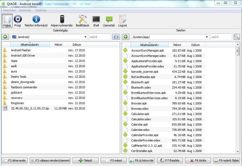
Task: Click the QtADB title bar app icon
Action: [3, 4]
